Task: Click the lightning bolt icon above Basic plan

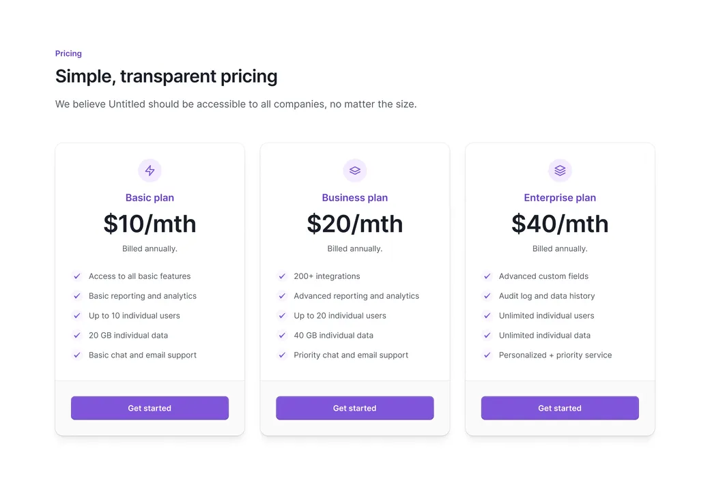Action: (150, 171)
